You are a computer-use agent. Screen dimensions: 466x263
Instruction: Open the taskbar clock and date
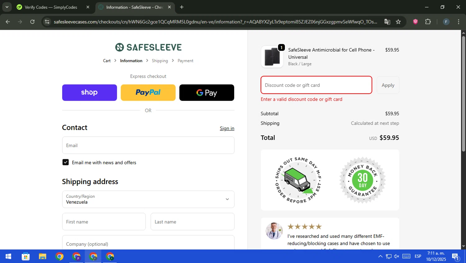436,256
